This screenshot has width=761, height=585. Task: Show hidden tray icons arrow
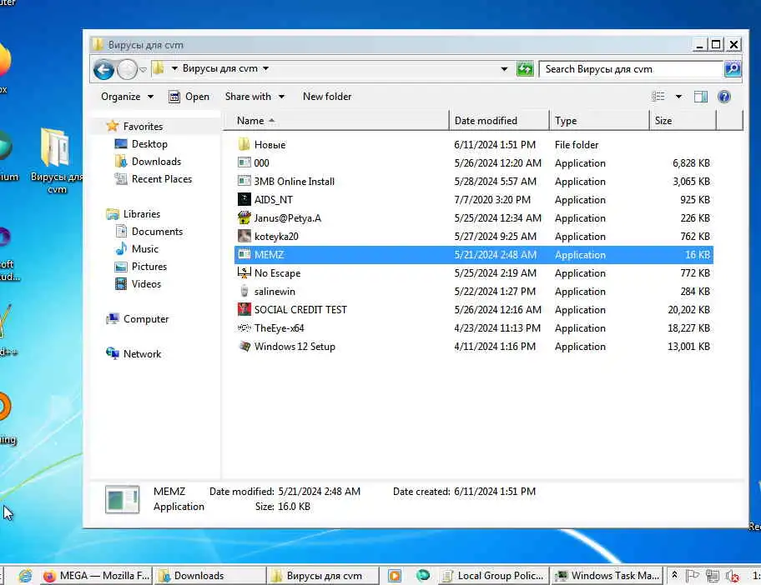pos(674,575)
